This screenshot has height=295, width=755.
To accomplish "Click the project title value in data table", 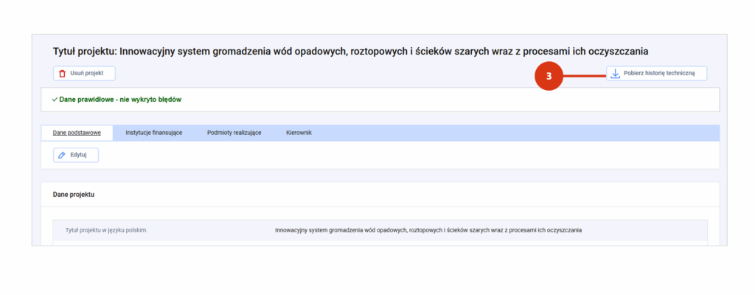I will click(x=428, y=230).
